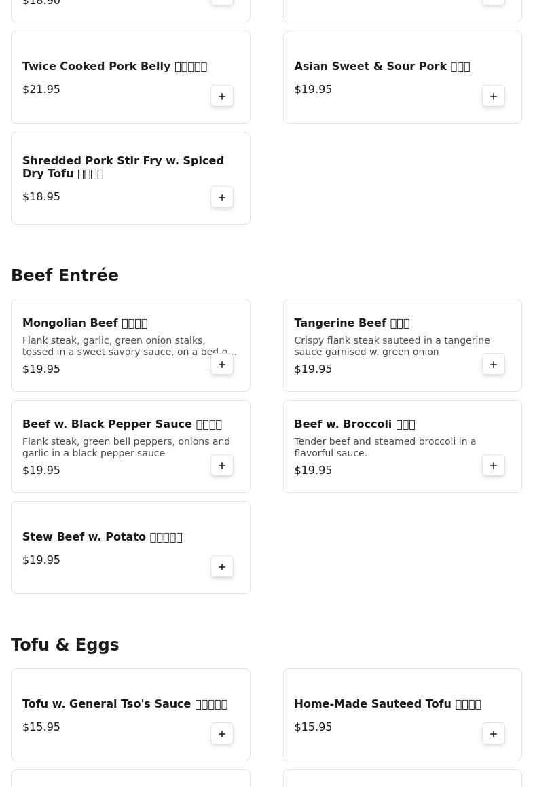Viewport: 533px width, 787px height.
Task: Click plus icon for Stew Beef w. Potato
Action: click(222, 567)
